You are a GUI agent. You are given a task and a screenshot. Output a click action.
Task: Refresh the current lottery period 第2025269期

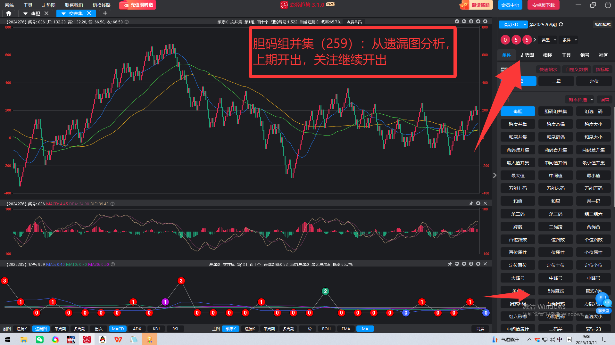click(x=561, y=25)
